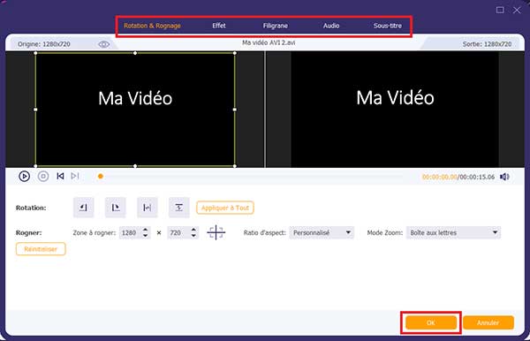Confirm with the OK button

(431, 322)
